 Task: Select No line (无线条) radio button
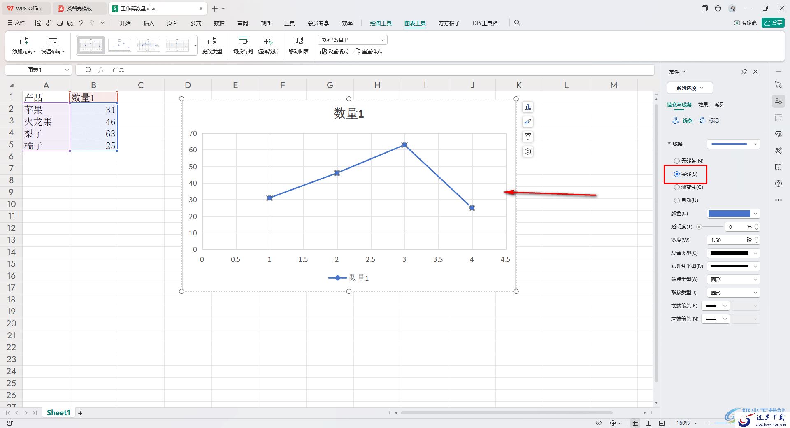pos(676,161)
